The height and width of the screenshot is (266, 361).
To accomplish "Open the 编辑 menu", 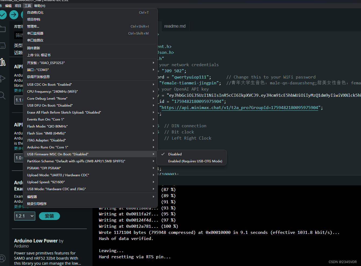I will [x=8, y=6].
